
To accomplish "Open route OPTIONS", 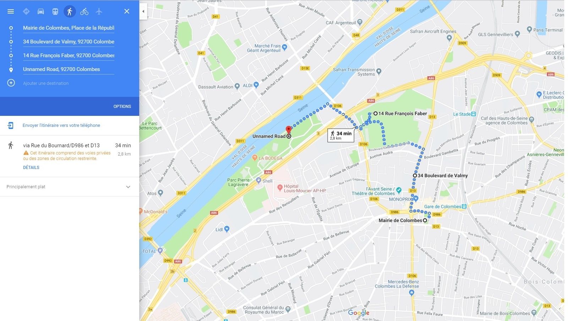I will [122, 106].
